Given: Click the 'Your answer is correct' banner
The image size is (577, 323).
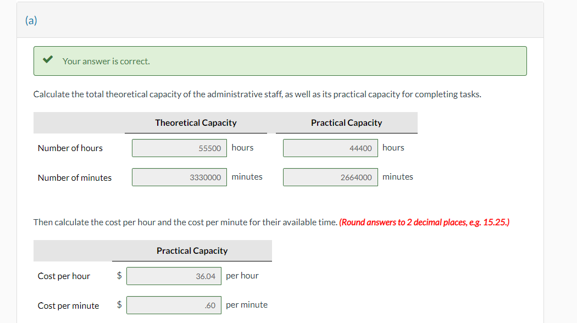Looking at the screenshot, I should coord(280,61).
